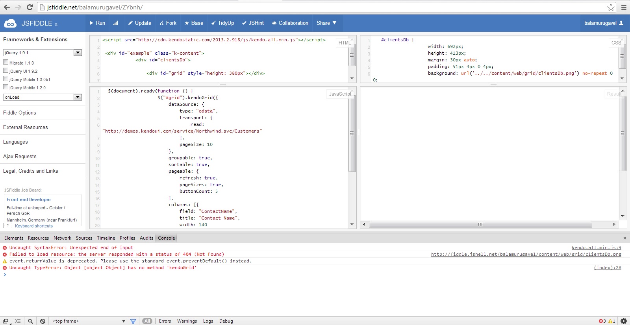Click the yellow warning count indicator
The image size is (630, 325).
[612, 321]
